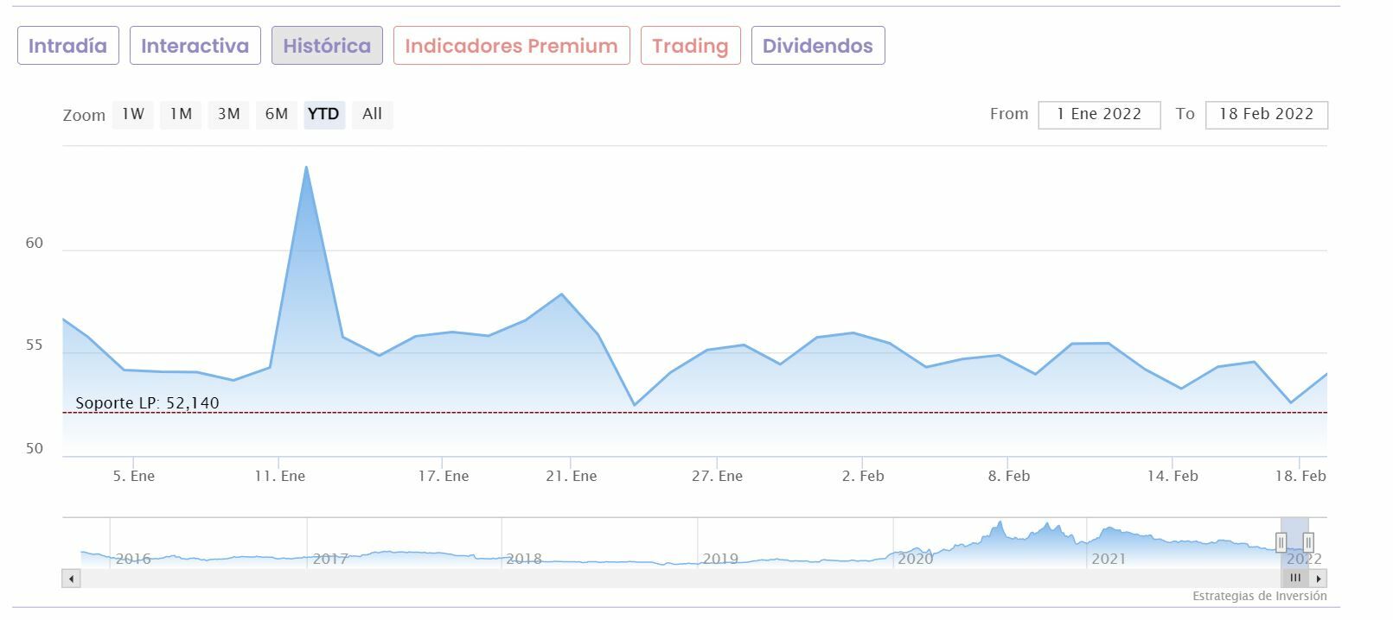Select the Histórica tab

[327, 46]
